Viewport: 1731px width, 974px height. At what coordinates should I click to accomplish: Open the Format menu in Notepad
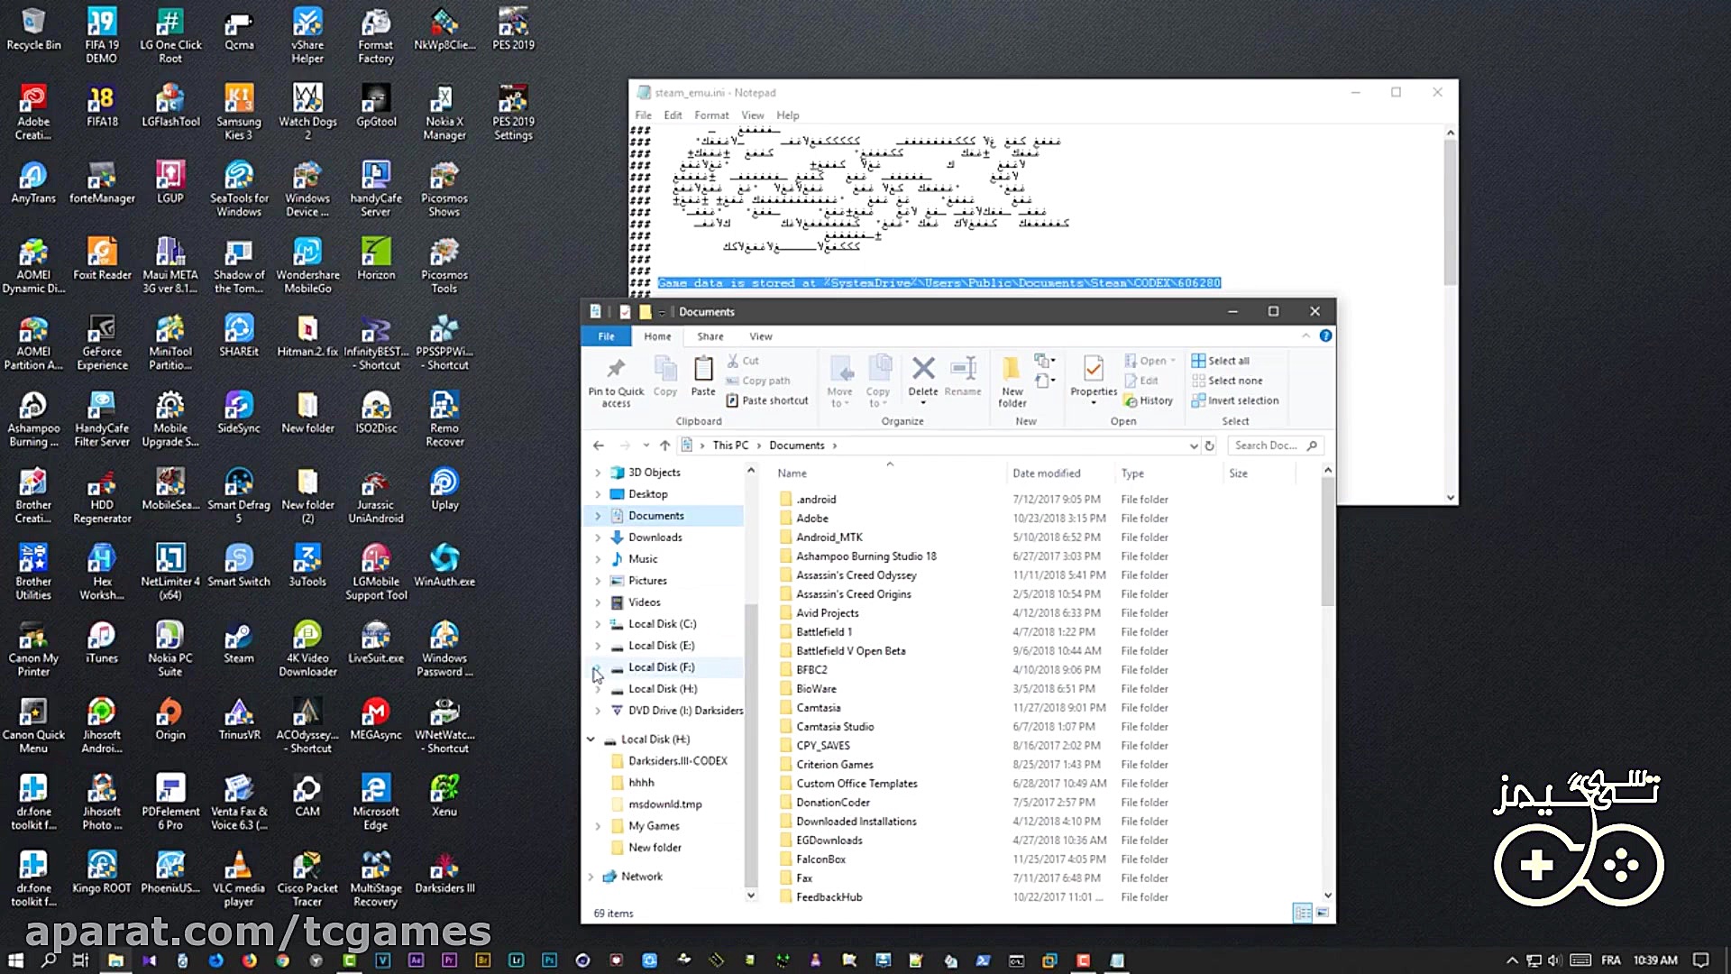tap(710, 115)
